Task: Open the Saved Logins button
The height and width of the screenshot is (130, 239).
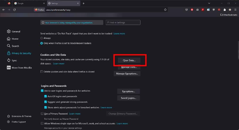Action: point(129,98)
